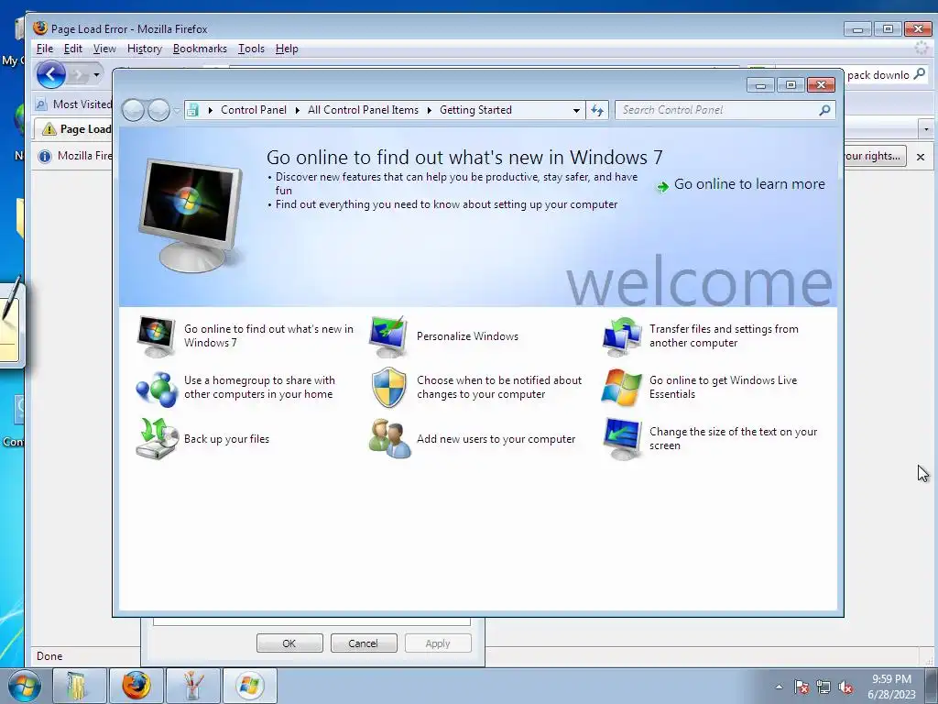
Task: Open the Personalize Windows icon
Action: [388, 335]
